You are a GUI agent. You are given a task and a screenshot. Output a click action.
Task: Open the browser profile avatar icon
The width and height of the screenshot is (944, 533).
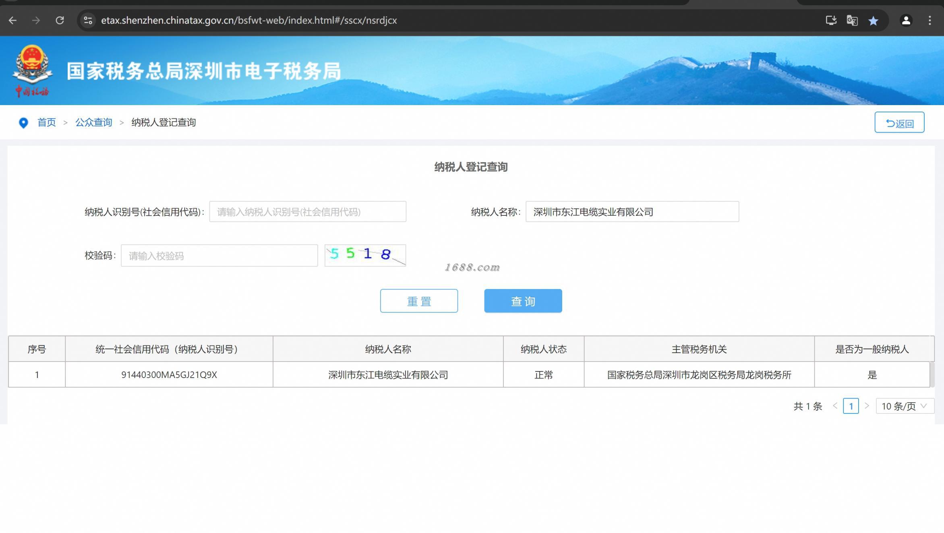click(x=906, y=20)
